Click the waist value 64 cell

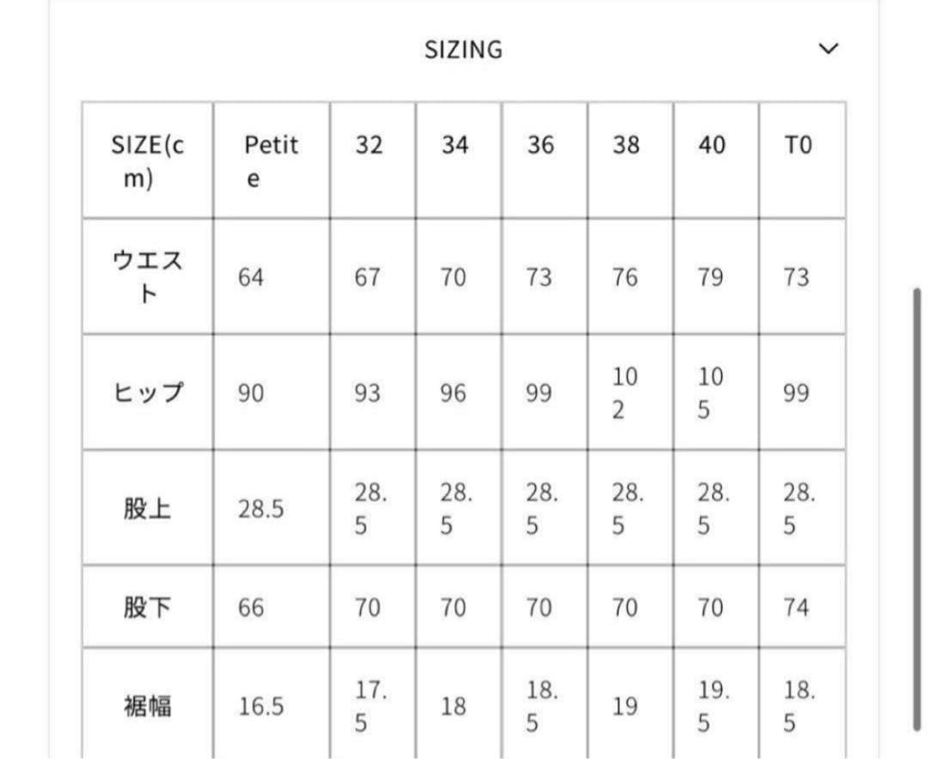click(249, 276)
